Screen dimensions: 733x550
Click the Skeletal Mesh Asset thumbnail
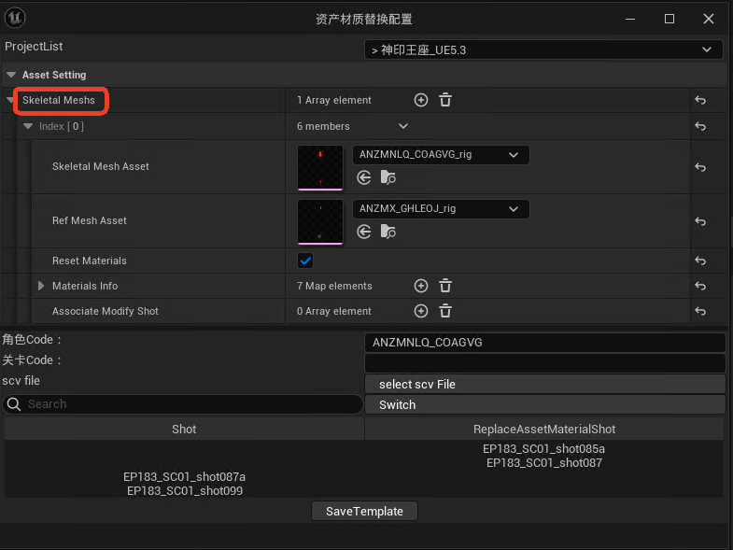click(320, 168)
